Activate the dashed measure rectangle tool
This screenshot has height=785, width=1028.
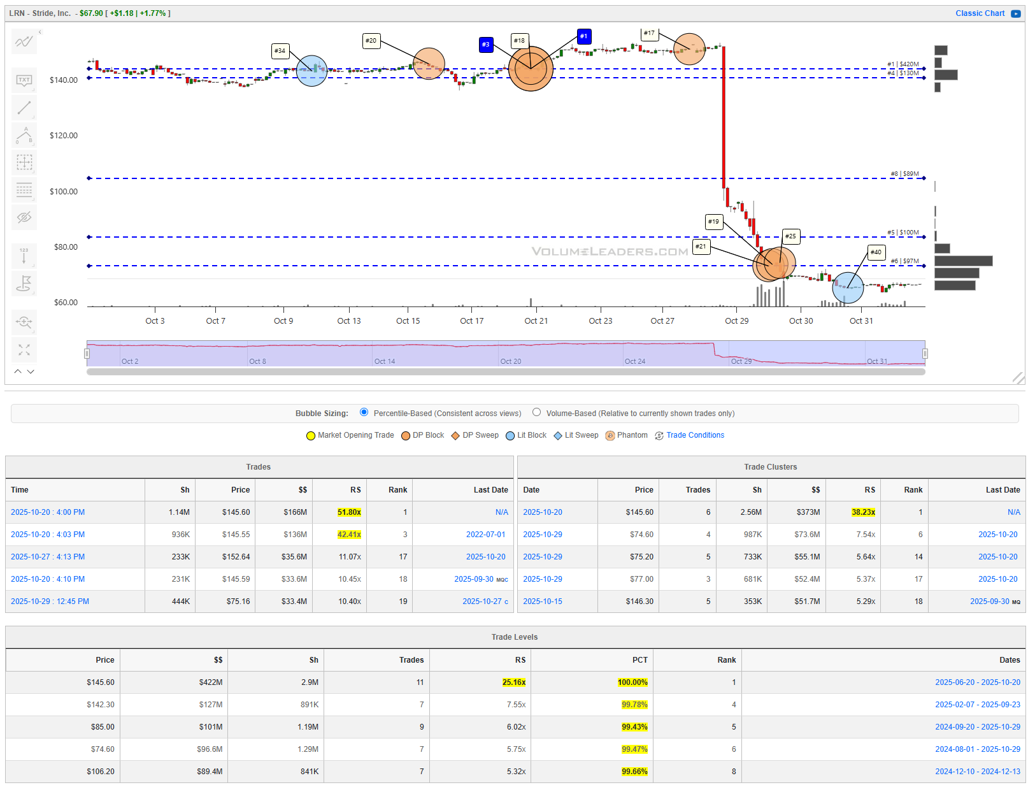click(x=24, y=162)
